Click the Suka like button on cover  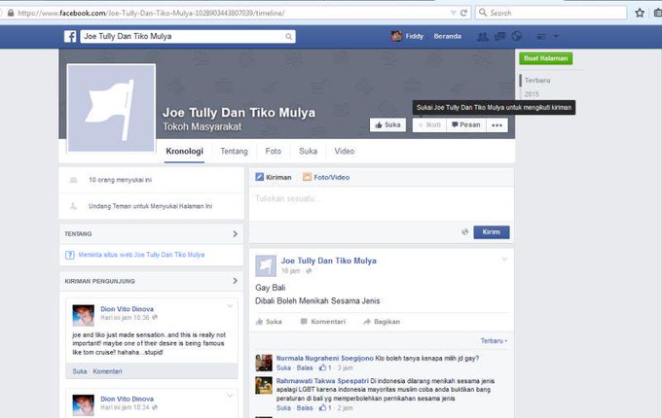(x=387, y=124)
